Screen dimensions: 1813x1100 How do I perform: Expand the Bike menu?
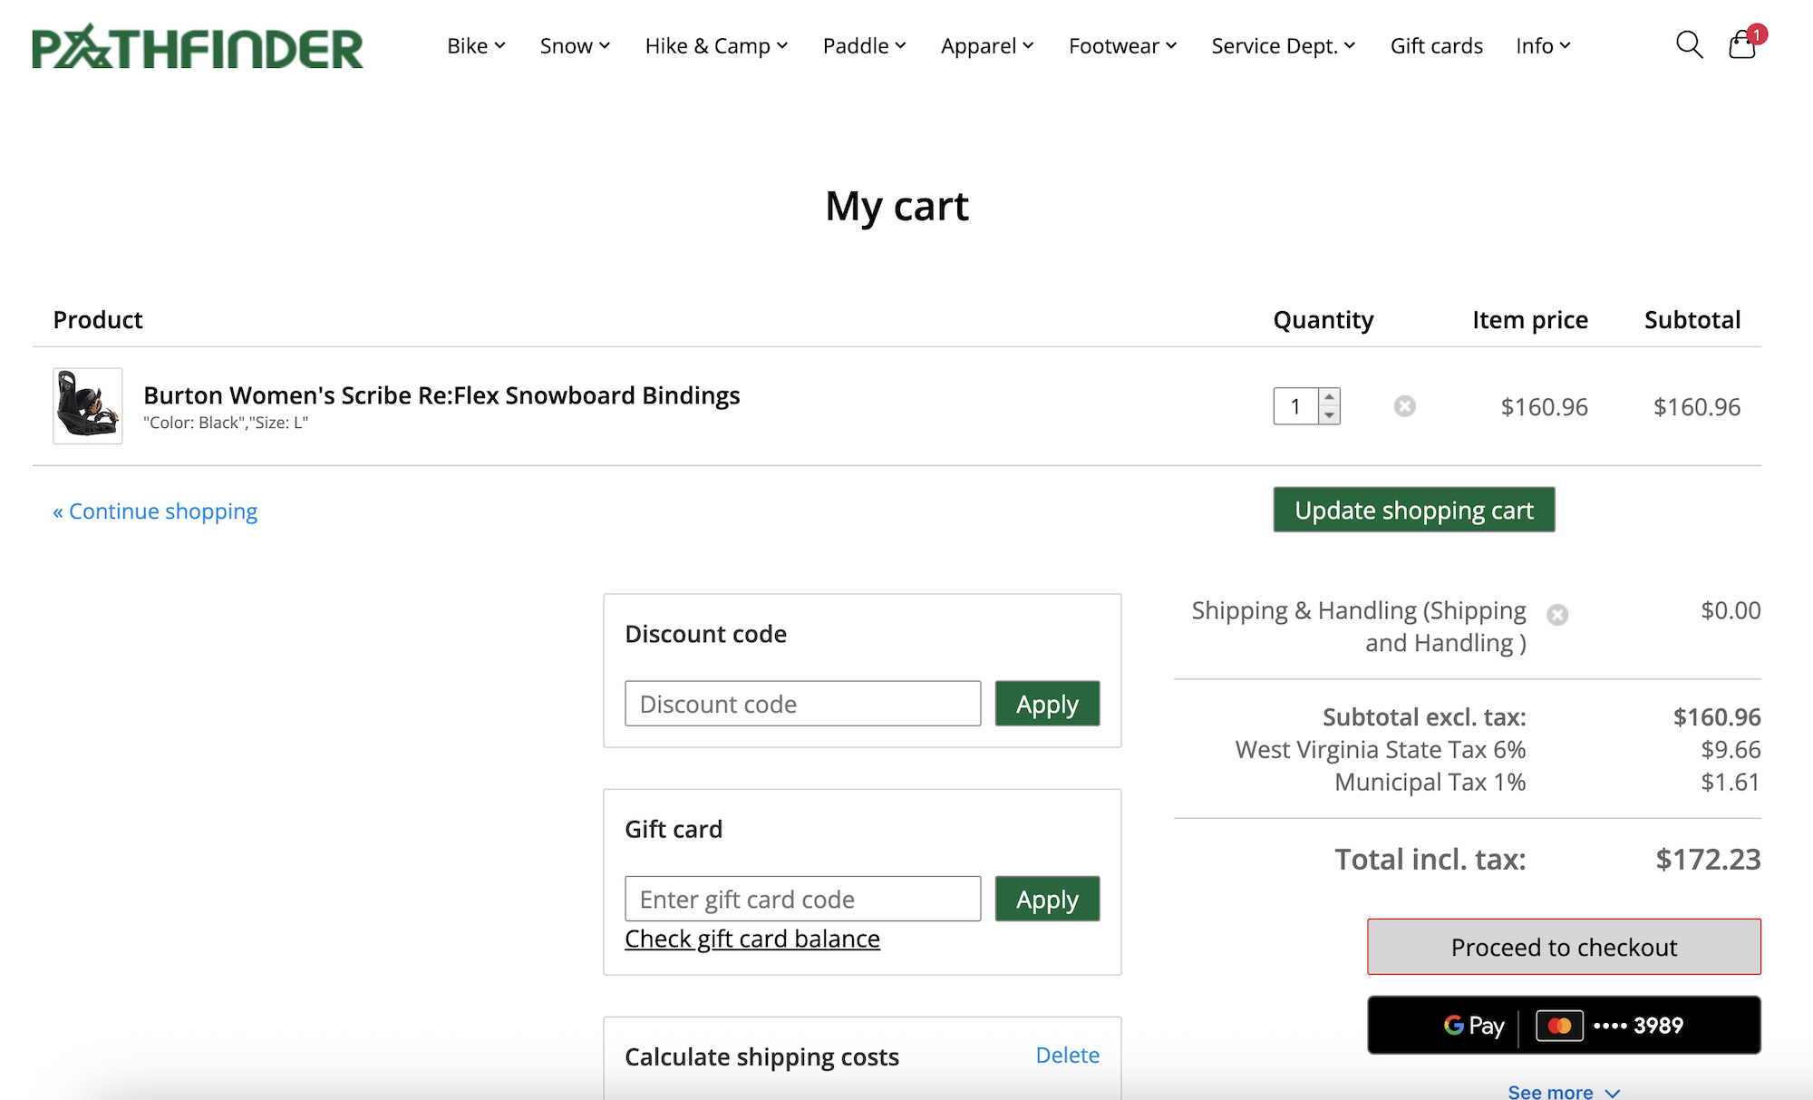click(476, 45)
